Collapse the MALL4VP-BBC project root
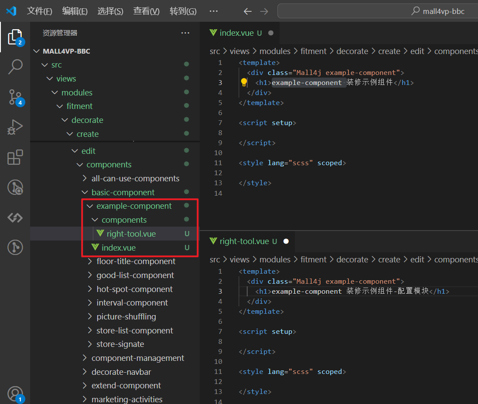This screenshot has width=478, height=404. 66,51
